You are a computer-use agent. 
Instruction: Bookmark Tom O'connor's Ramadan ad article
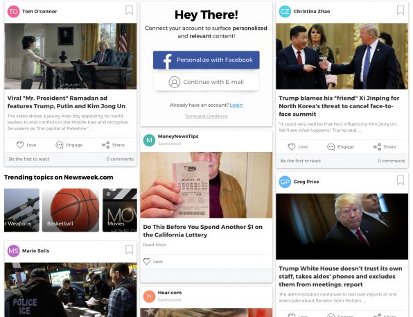point(129,10)
